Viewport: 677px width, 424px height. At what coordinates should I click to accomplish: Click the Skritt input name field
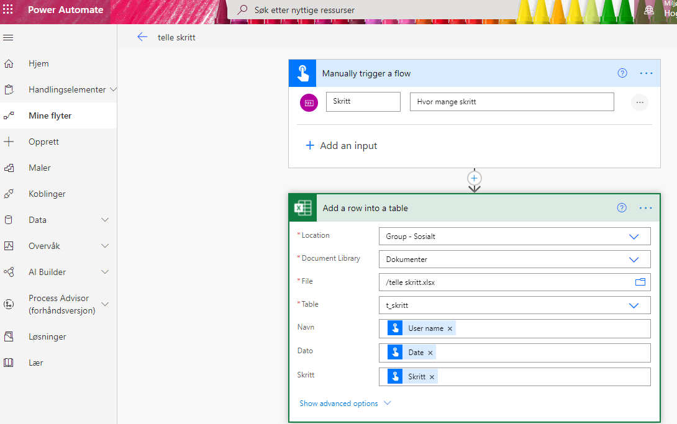[x=363, y=102]
